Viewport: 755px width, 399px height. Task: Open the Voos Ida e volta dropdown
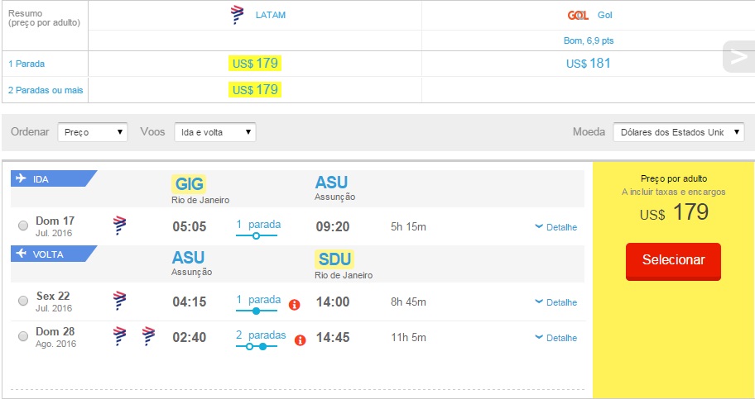[x=214, y=132]
